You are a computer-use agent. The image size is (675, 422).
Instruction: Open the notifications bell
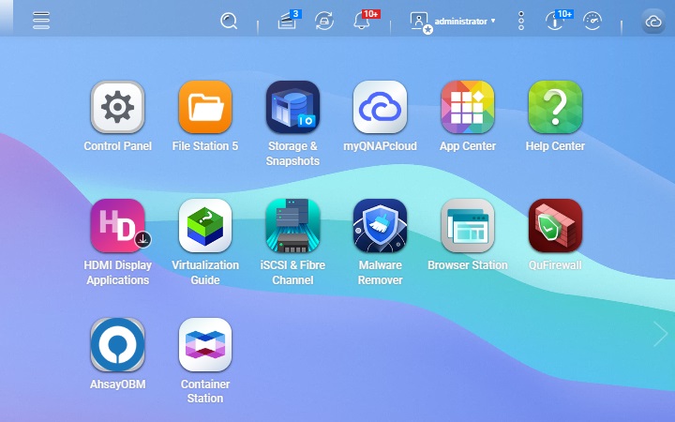click(363, 21)
